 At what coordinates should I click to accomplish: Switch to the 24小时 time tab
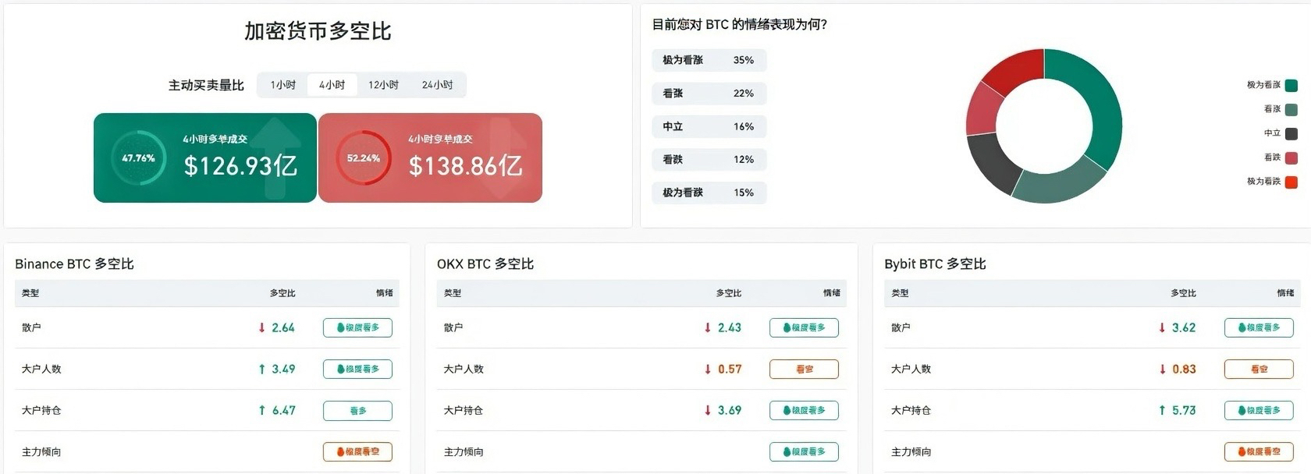coord(437,85)
